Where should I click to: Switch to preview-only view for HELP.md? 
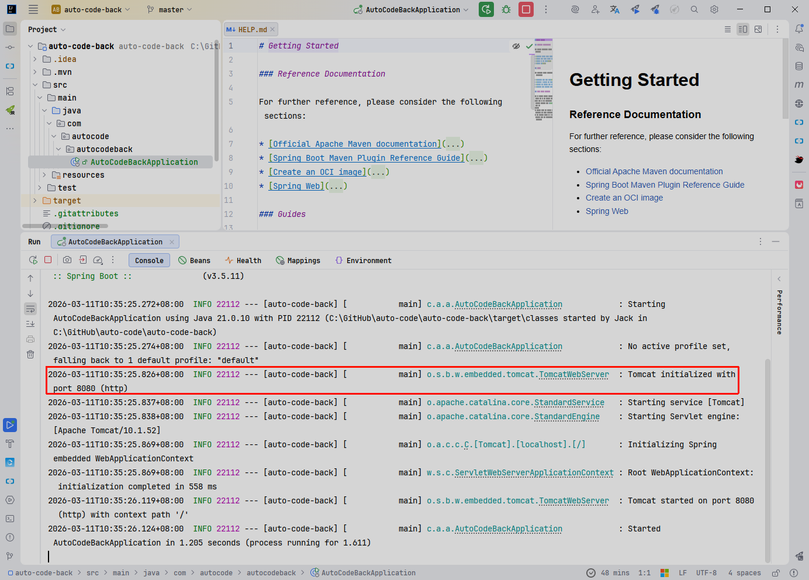point(758,29)
